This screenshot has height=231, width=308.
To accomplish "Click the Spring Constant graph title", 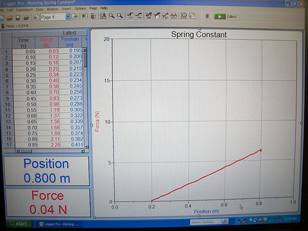I will coord(199,35).
